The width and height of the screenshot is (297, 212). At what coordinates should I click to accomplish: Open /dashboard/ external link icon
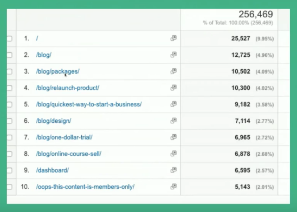pyautogui.click(x=173, y=170)
